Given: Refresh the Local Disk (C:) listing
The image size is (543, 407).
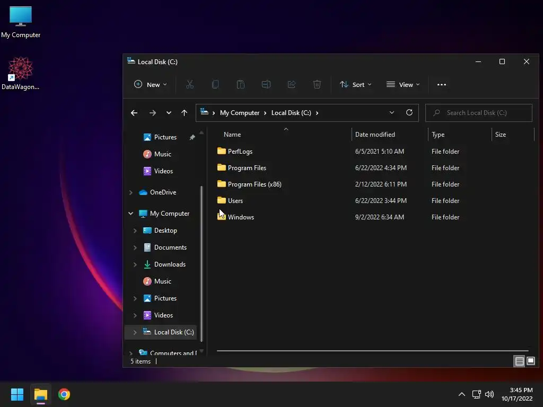Looking at the screenshot, I should tap(409, 112).
